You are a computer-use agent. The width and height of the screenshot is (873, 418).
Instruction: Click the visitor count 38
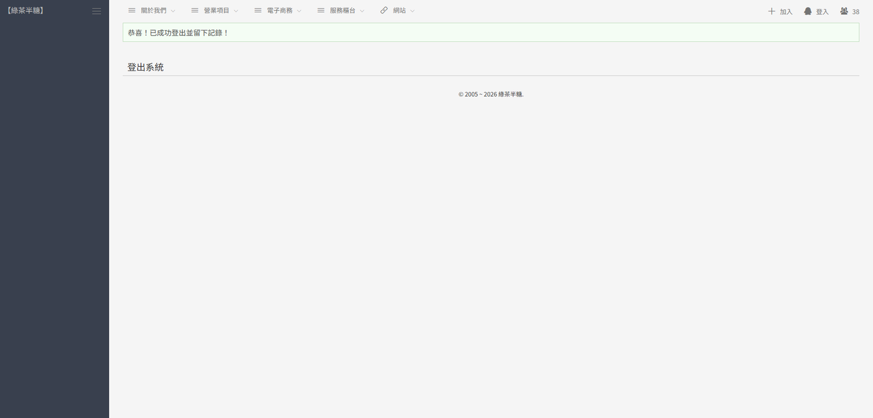[x=856, y=12]
